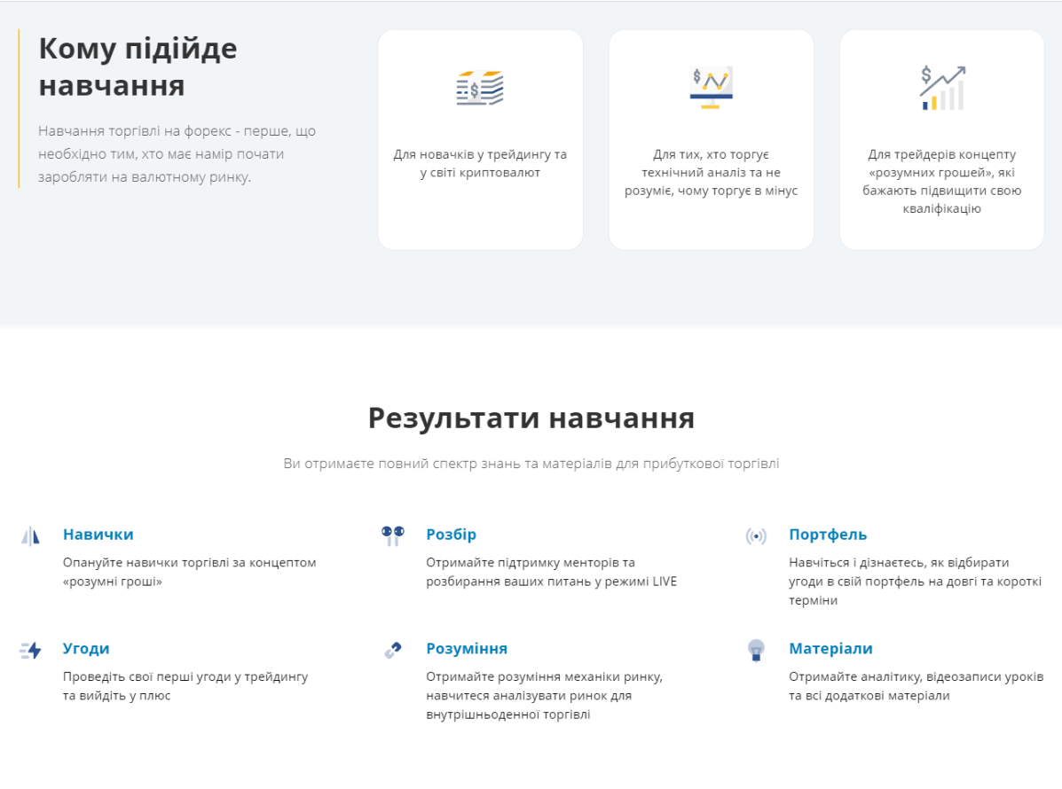Click the text 'Отримайте аналітику, відеозаписи уроків'
The image size is (1062, 789).
[x=916, y=686]
